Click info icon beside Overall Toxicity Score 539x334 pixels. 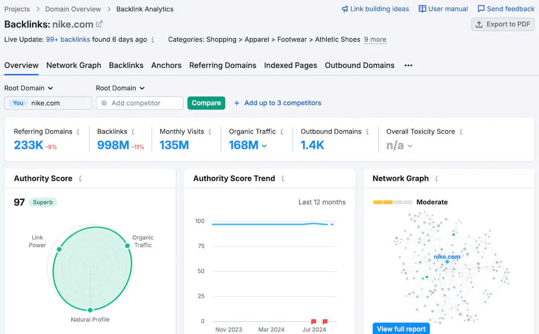(x=461, y=132)
